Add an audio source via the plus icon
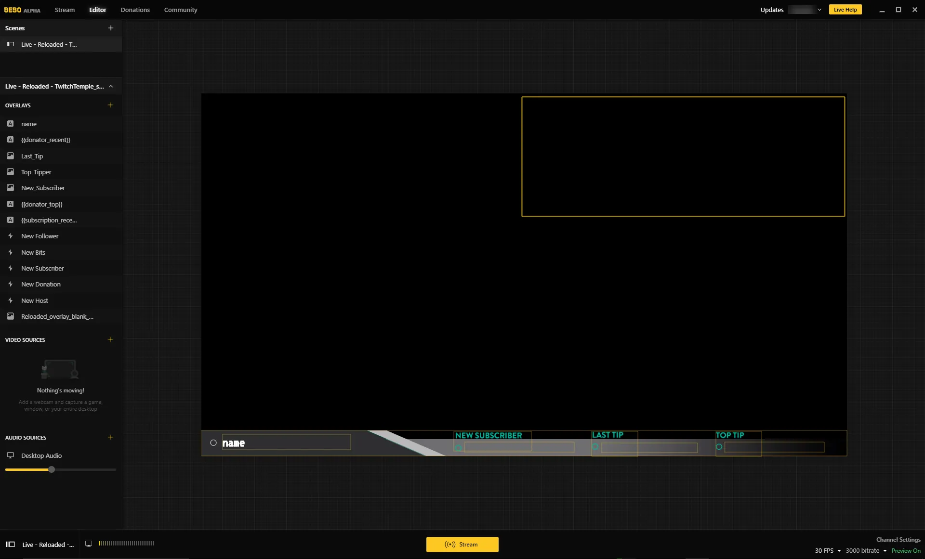Image resolution: width=925 pixels, height=559 pixels. tap(110, 437)
